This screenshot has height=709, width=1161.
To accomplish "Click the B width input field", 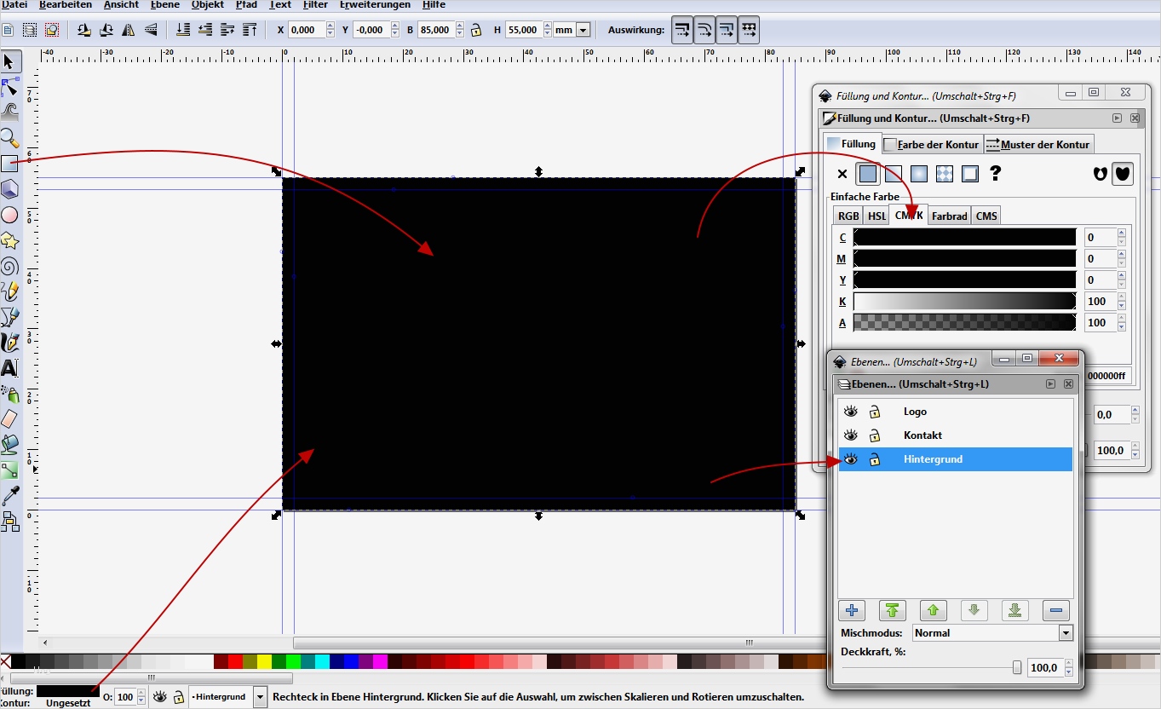I will pyautogui.click(x=435, y=30).
